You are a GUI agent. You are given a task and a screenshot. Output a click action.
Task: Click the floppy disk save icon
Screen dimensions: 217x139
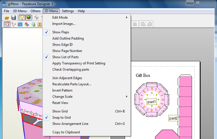click(13, 18)
